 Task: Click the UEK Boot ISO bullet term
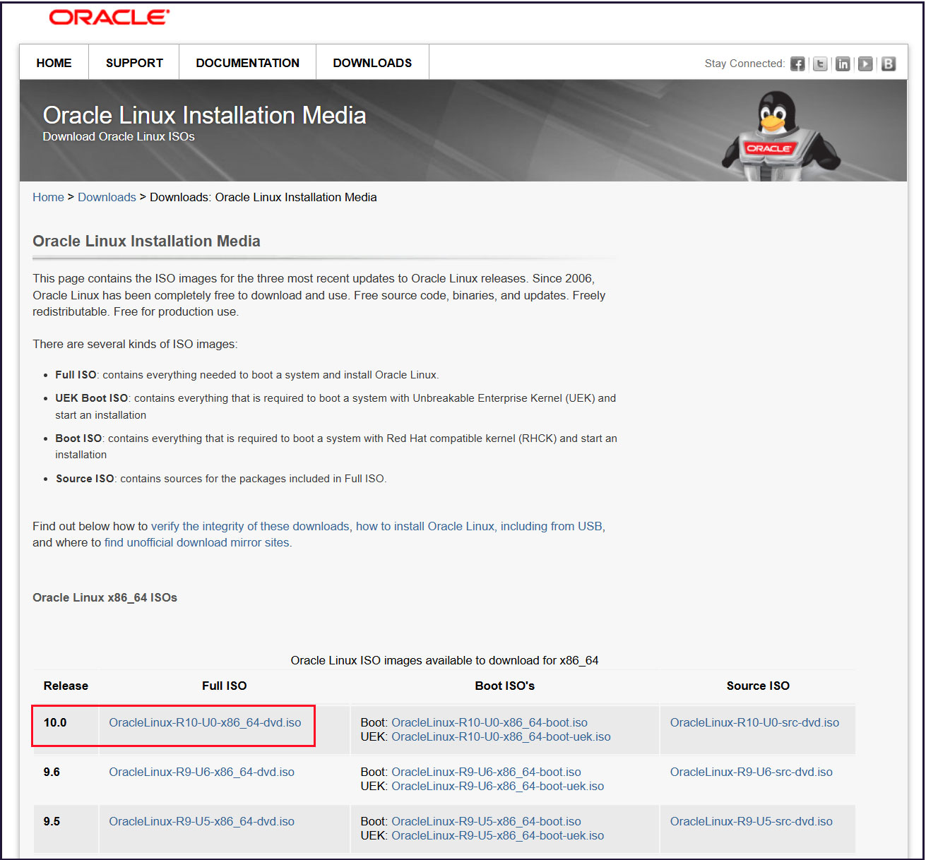coord(92,398)
